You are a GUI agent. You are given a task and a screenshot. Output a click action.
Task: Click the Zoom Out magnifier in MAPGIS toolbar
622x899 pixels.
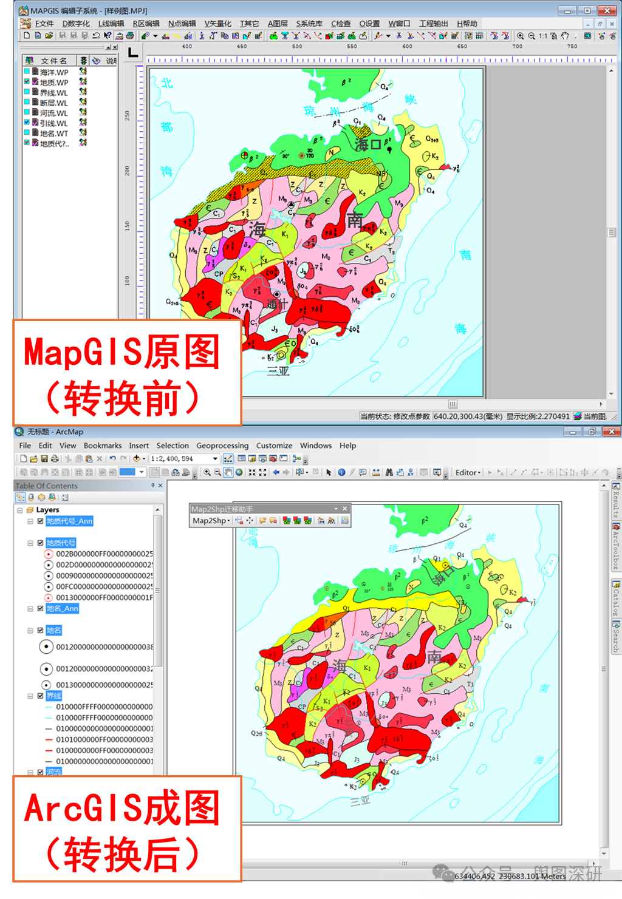[531, 36]
